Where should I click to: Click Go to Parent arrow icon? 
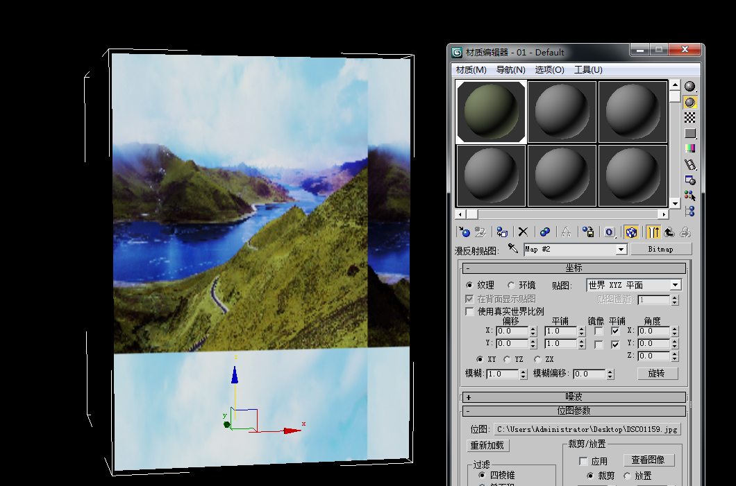pos(669,232)
